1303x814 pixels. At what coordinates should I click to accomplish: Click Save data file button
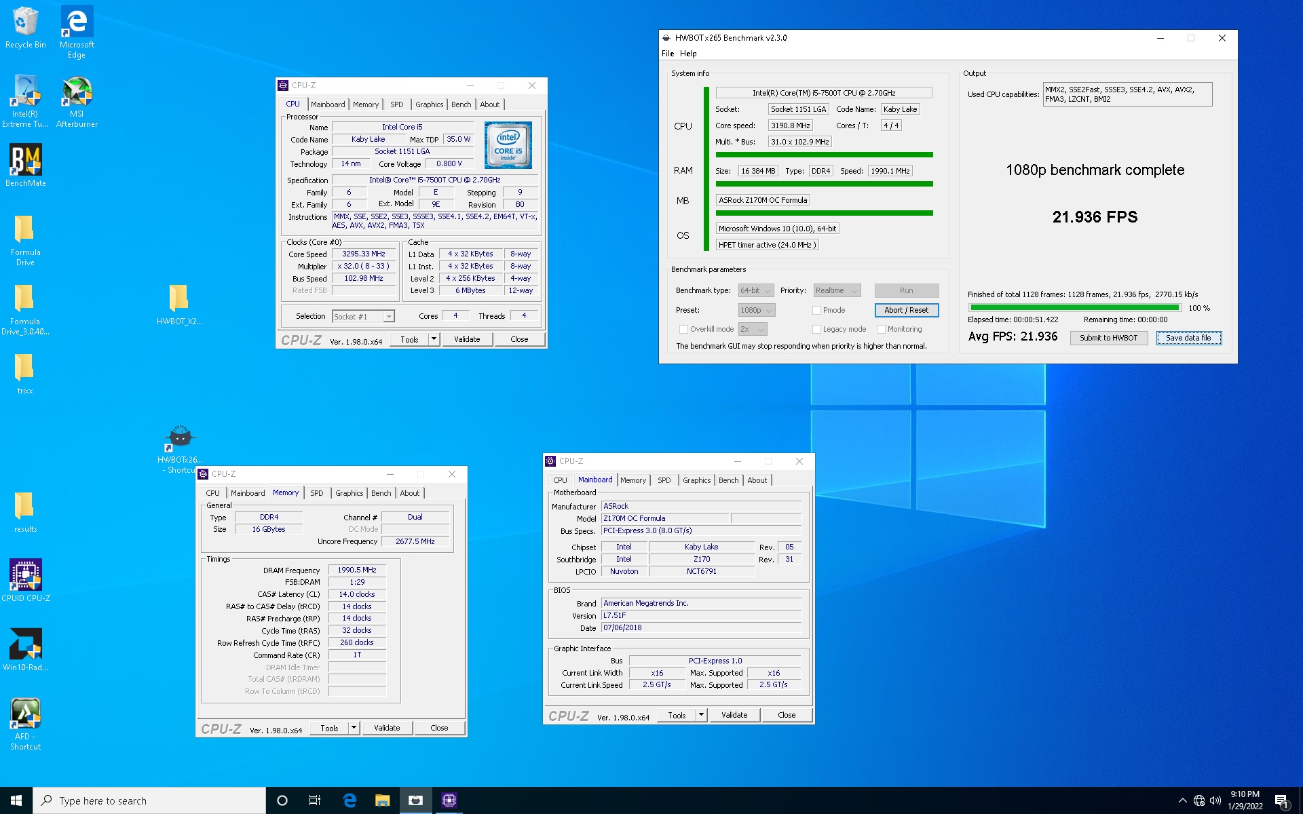click(x=1188, y=338)
